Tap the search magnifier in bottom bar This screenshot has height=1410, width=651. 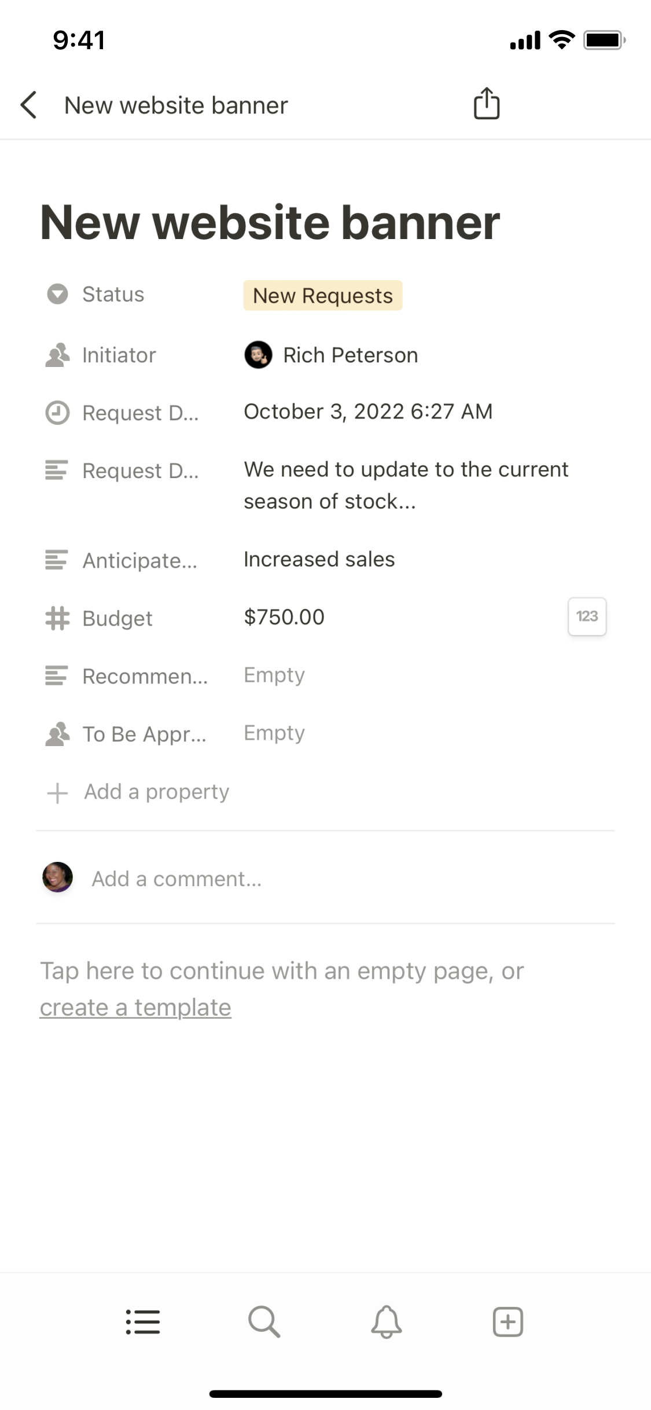[x=264, y=1321]
